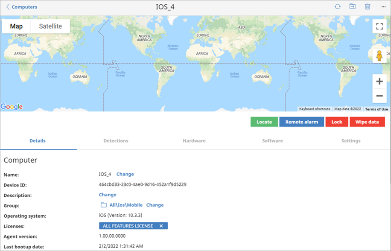Open map Keyboard shortcuts

pos(315,109)
